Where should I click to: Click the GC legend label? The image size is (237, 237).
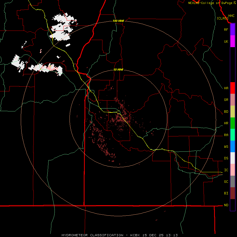[226, 181]
